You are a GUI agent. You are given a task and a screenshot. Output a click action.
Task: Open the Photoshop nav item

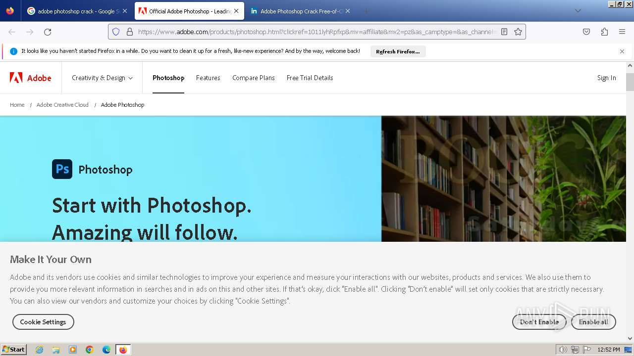pos(168,78)
